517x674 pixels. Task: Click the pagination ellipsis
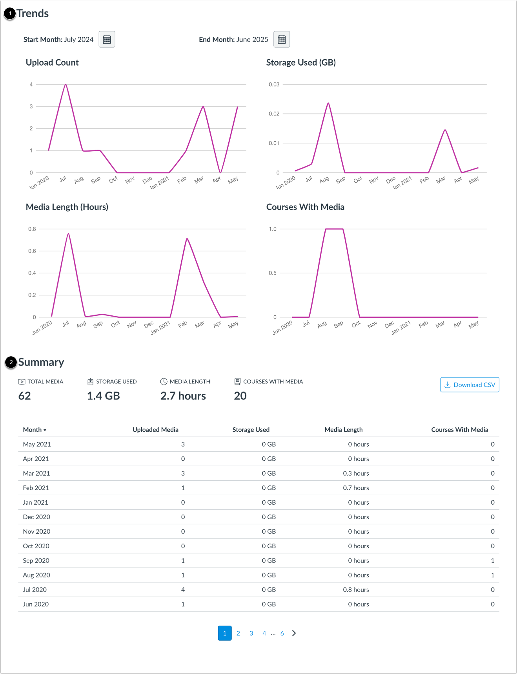273,633
